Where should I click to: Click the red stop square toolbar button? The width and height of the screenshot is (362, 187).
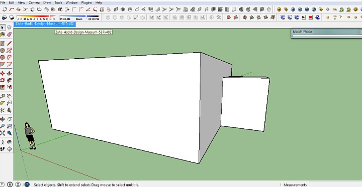(x=311, y=17)
